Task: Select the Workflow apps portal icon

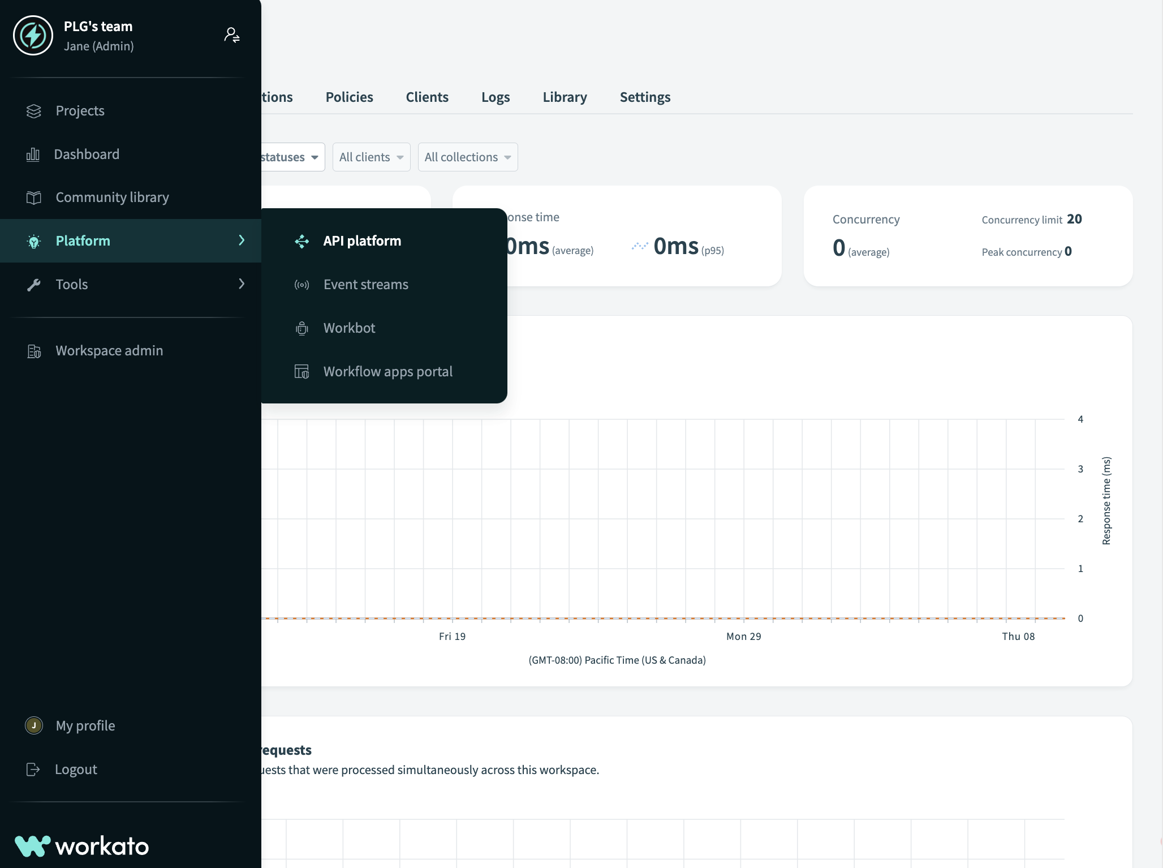Action: click(301, 371)
